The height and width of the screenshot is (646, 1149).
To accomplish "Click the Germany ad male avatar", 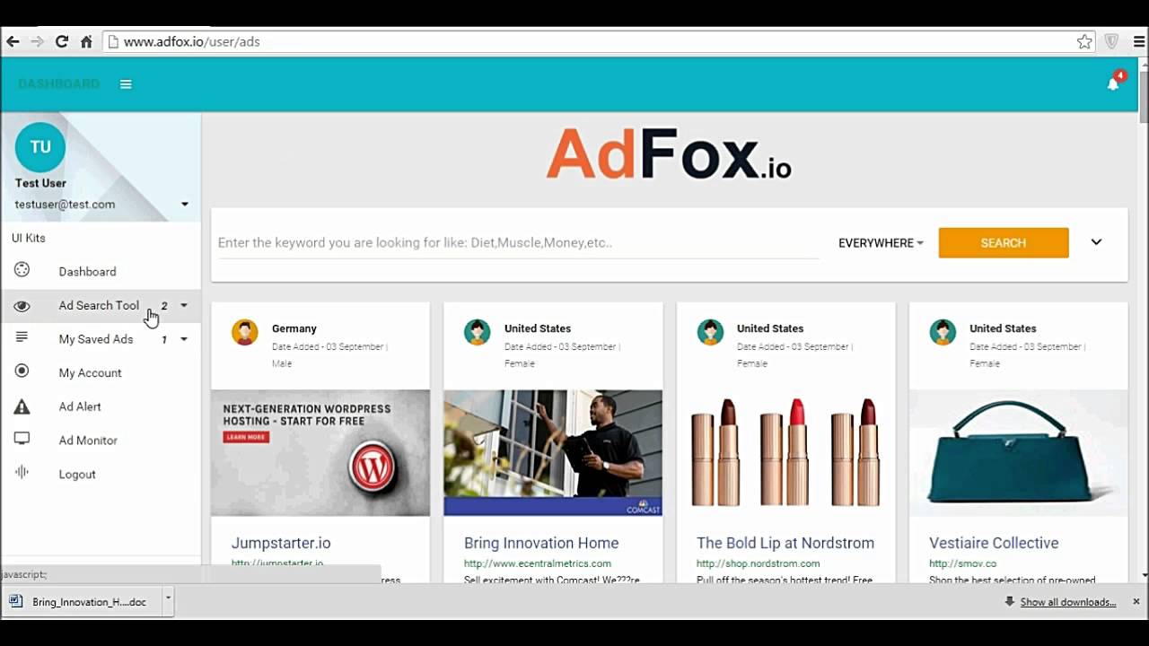I will click(x=245, y=332).
